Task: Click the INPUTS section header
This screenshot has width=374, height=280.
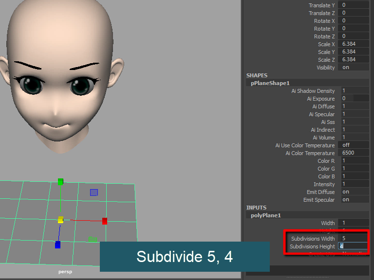Action: [x=256, y=208]
